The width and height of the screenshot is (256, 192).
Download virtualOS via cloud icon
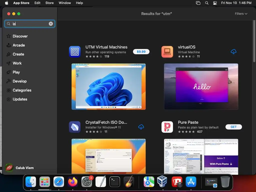233,52
